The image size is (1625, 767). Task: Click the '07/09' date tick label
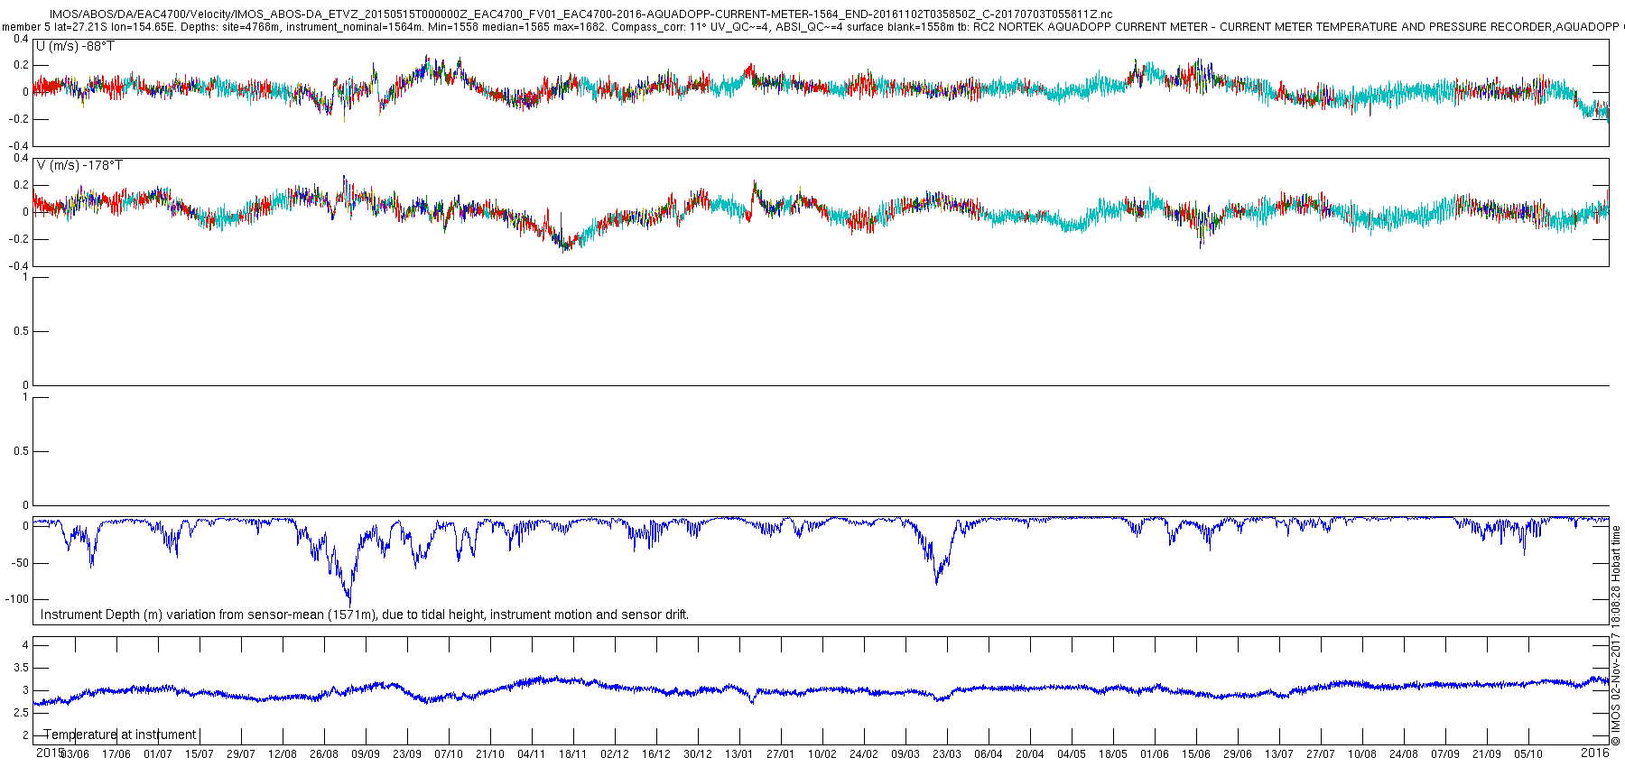click(x=1445, y=754)
